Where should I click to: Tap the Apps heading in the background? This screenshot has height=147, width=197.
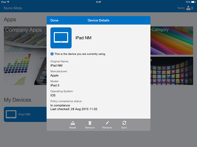point(10,20)
